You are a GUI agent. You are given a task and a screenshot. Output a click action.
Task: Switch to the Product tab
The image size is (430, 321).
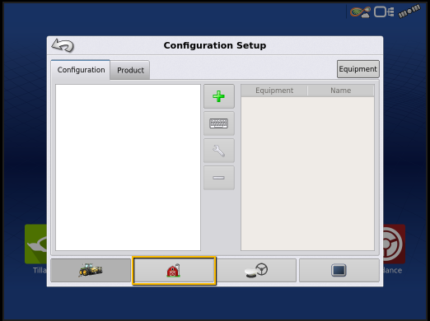pos(130,70)
